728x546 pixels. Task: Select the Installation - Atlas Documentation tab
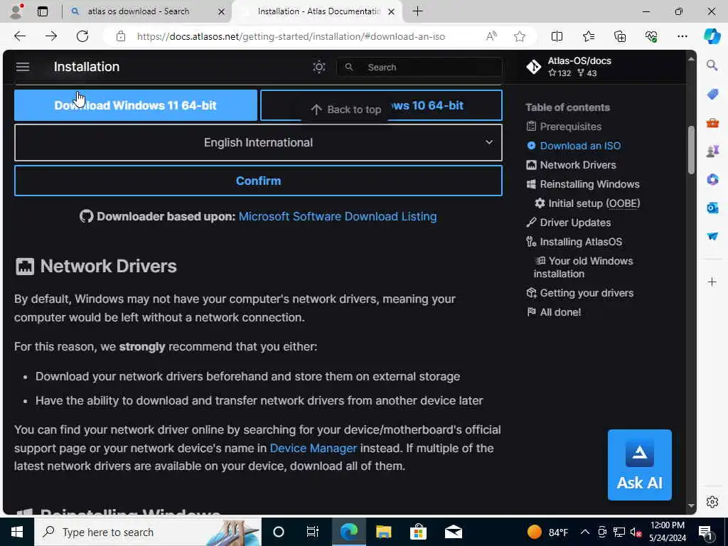pyautogui.click(x=318, y=11)
